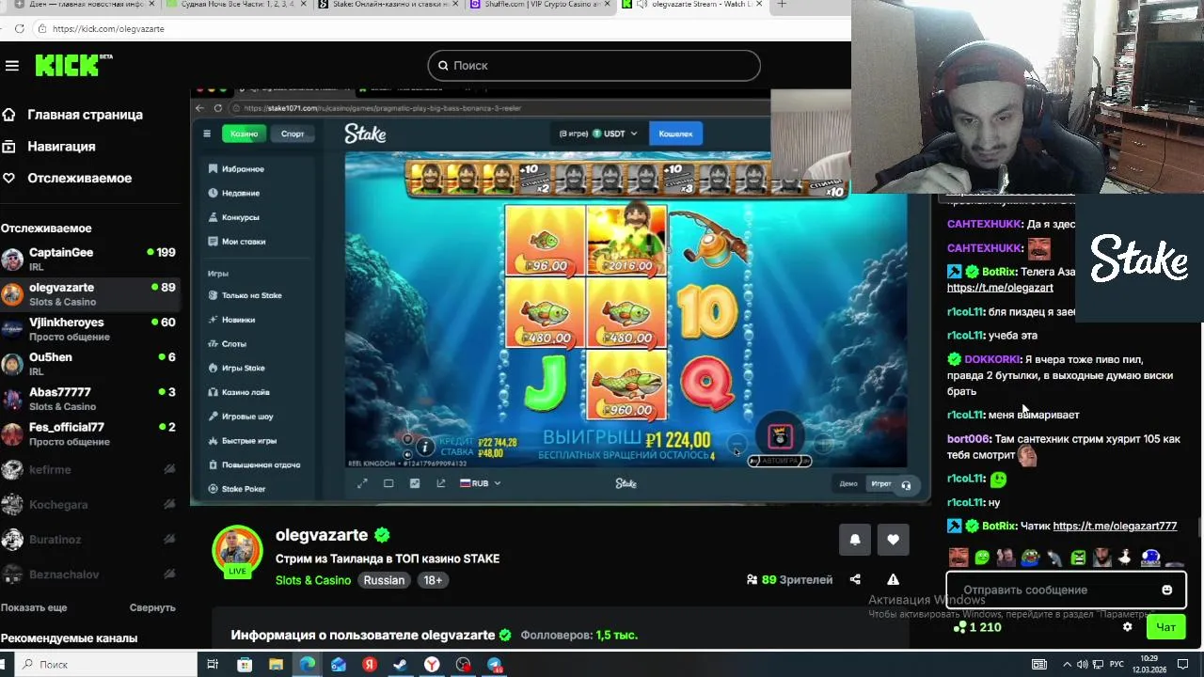
Task: Select the Казино tab in the streamed Stake page
Action: (244, 134)
